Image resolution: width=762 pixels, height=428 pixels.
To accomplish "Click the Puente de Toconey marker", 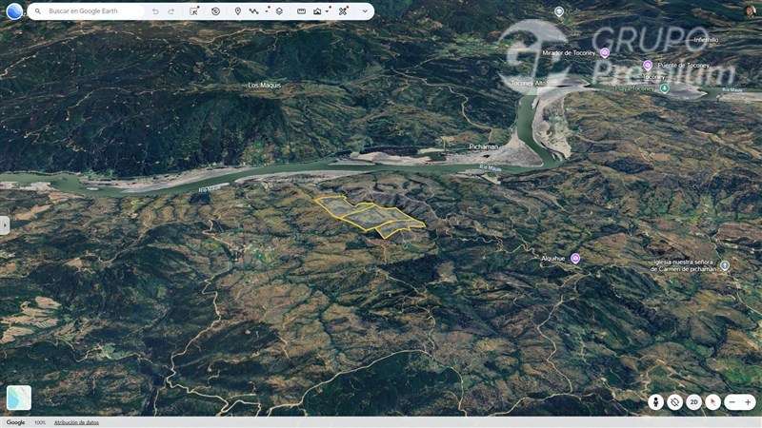I will coord(648,65).
